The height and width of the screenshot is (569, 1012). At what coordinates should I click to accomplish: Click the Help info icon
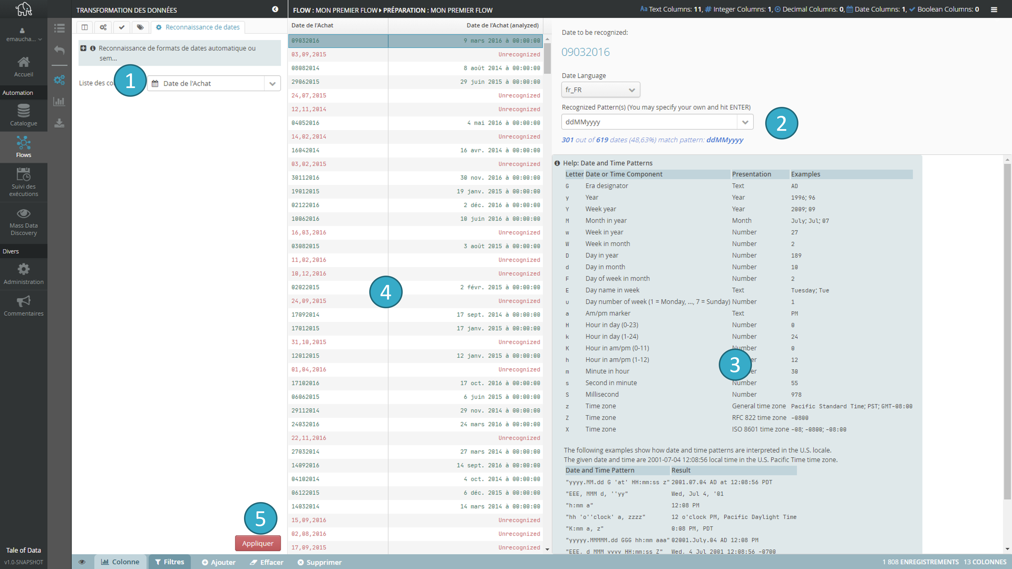[x=557, y=163]
